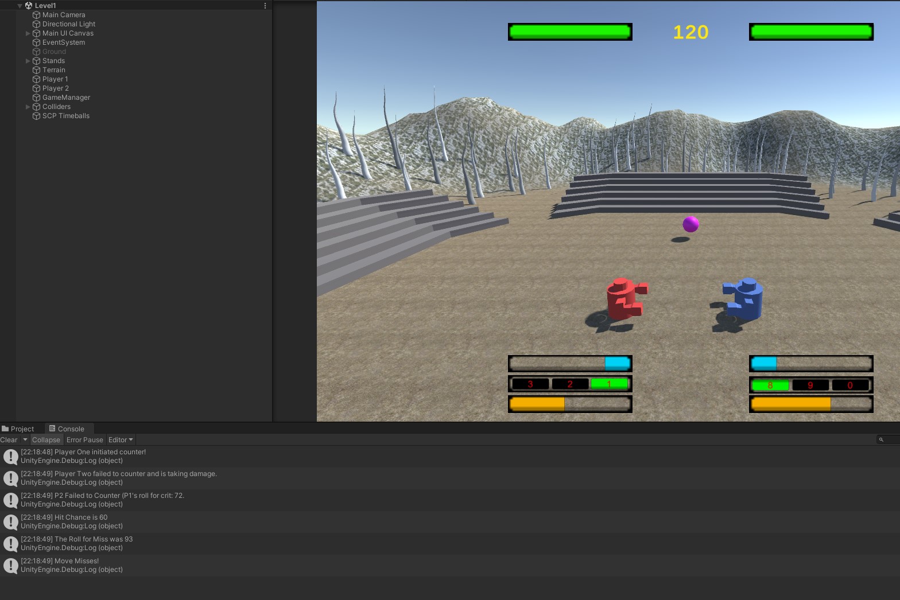Click Player One's green health bar

point(569,32)
